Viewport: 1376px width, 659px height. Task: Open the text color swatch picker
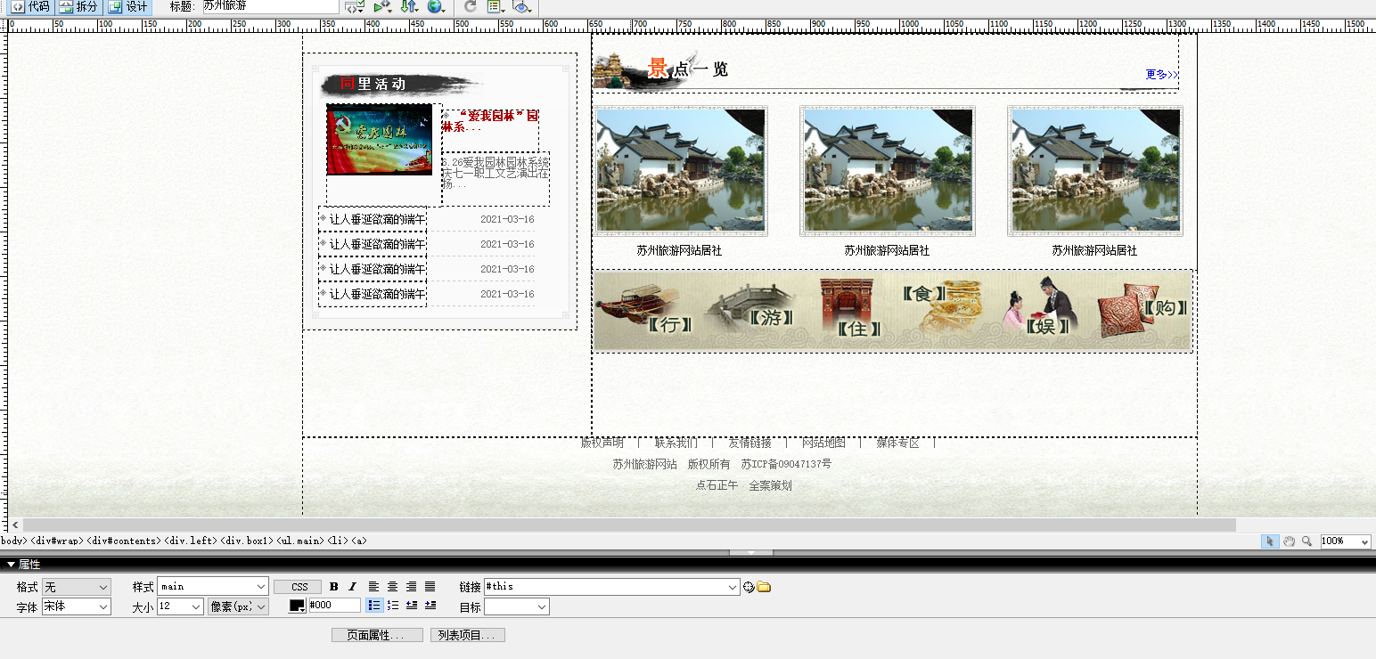298,606
